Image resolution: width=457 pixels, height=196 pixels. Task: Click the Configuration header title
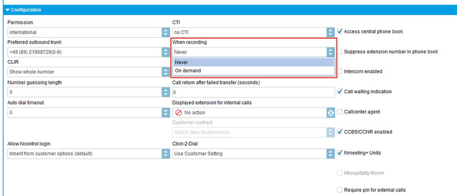pos(26,10)
